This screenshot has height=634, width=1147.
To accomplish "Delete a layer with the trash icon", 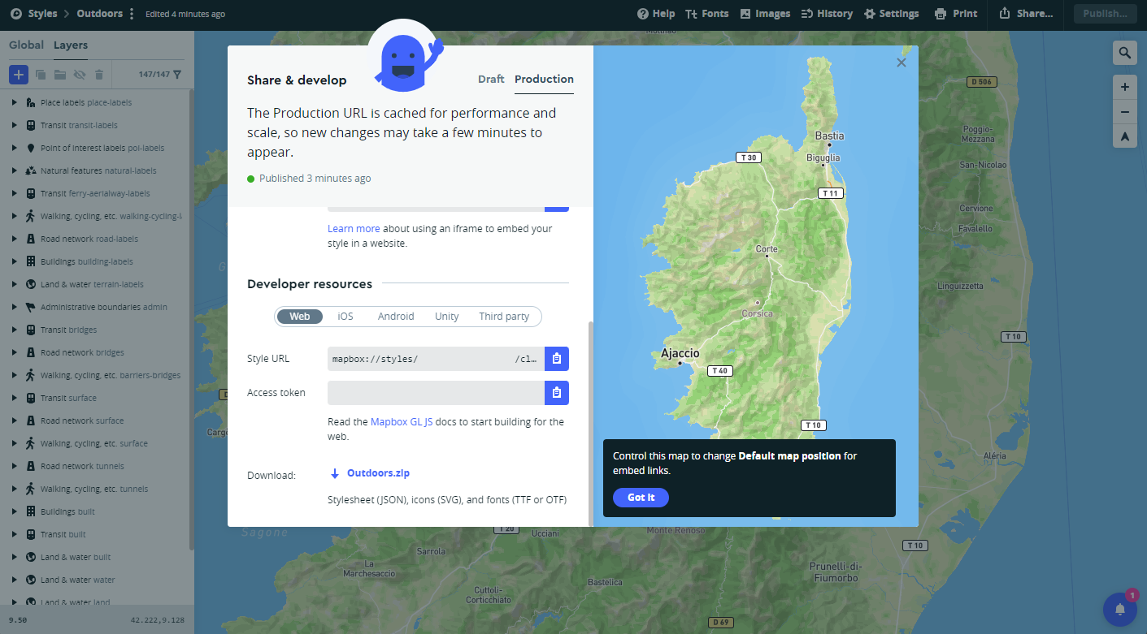I will (x=99, y=74).
